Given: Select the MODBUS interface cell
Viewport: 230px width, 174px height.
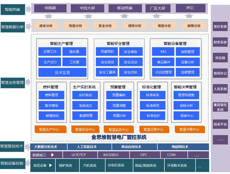Looking at the screenshot, I should [x=114, y=155].
